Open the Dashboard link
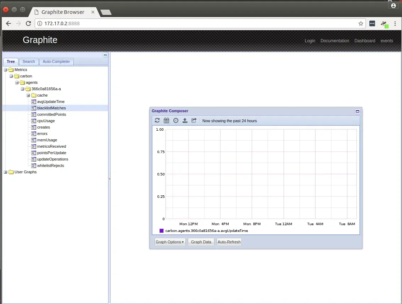The height and width of the screenshot is (304, 402). [x=364, y=41]
